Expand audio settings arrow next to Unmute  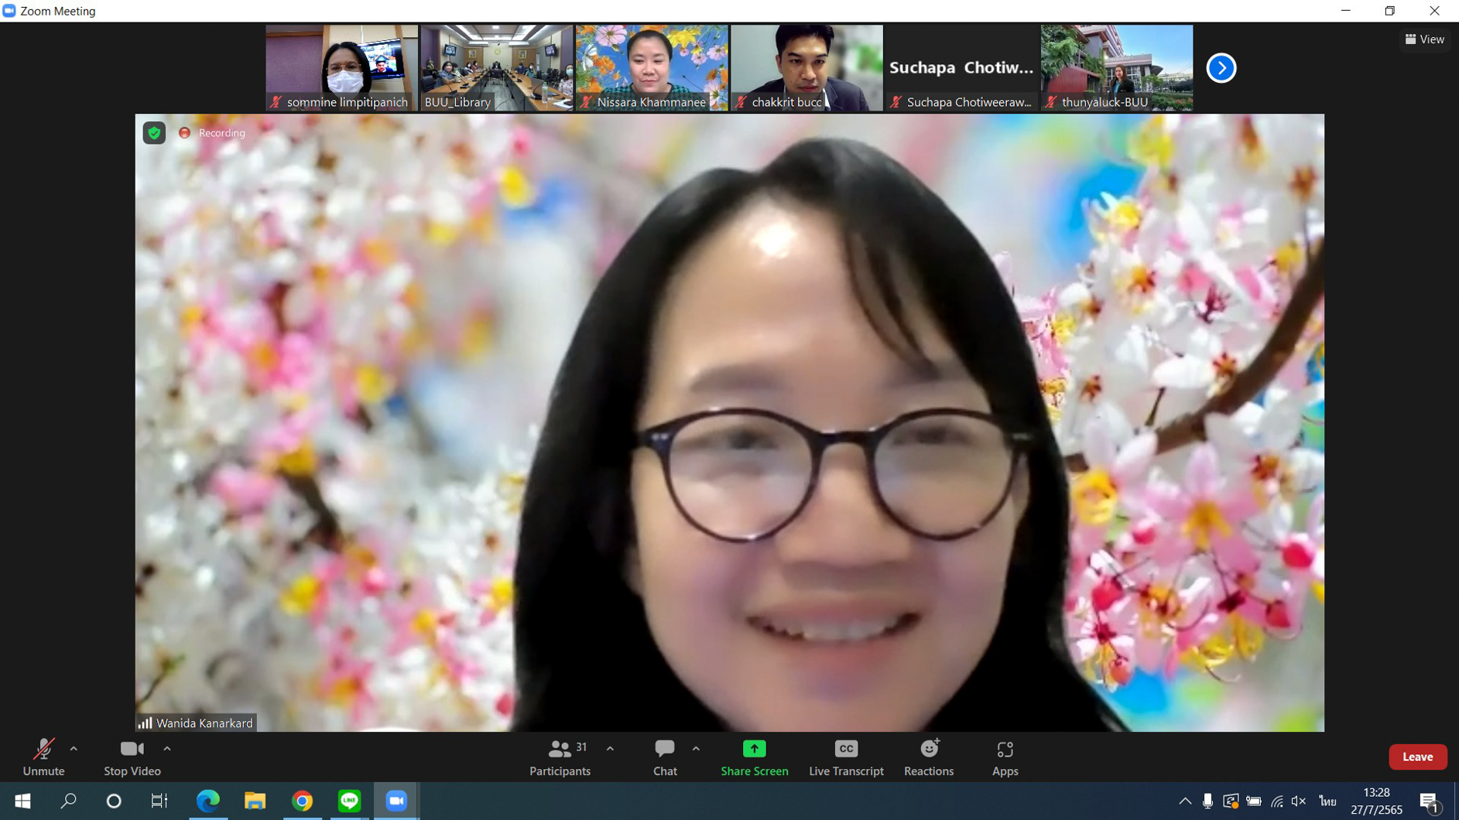(x=74, y=749)
